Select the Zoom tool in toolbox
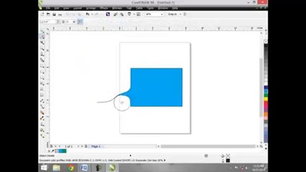The image size is (306, 172). [x=42, y=48]
